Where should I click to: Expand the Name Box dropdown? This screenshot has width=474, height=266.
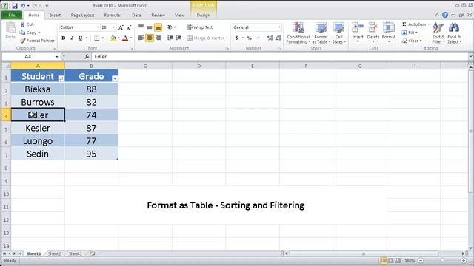point(56,57)
